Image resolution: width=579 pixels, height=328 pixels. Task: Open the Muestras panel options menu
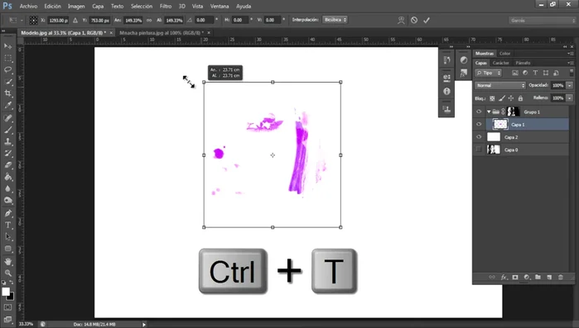pyautogui.click(x=571, y=54)
